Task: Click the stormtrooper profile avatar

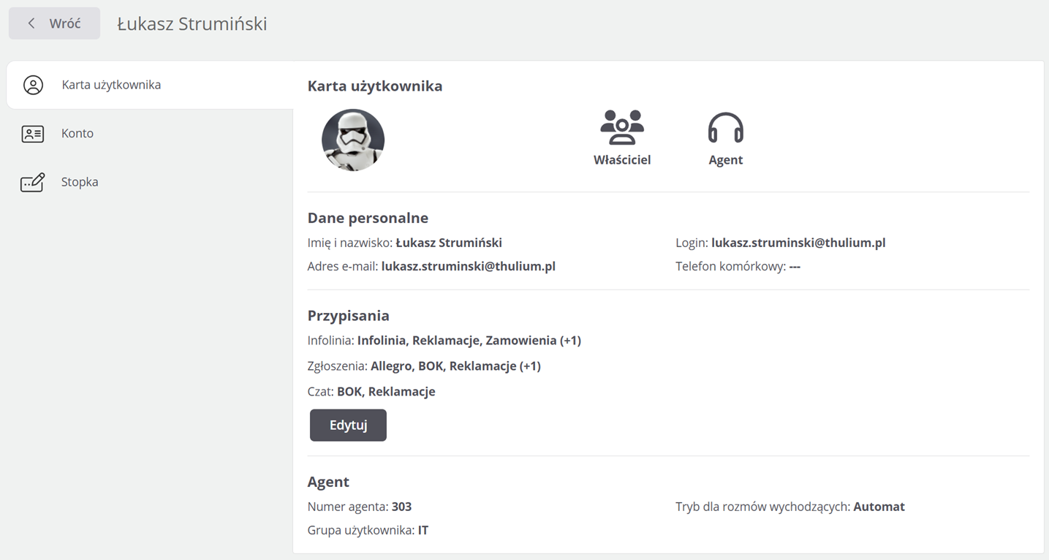Action: 353,140
